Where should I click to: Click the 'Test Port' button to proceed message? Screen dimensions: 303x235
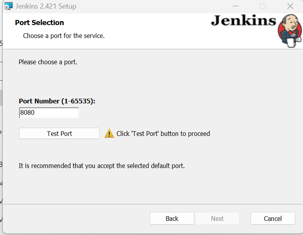point(163,134)
